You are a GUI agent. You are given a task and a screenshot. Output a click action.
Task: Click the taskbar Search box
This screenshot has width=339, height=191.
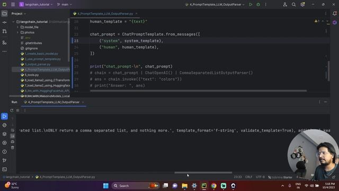click(135, 186)
